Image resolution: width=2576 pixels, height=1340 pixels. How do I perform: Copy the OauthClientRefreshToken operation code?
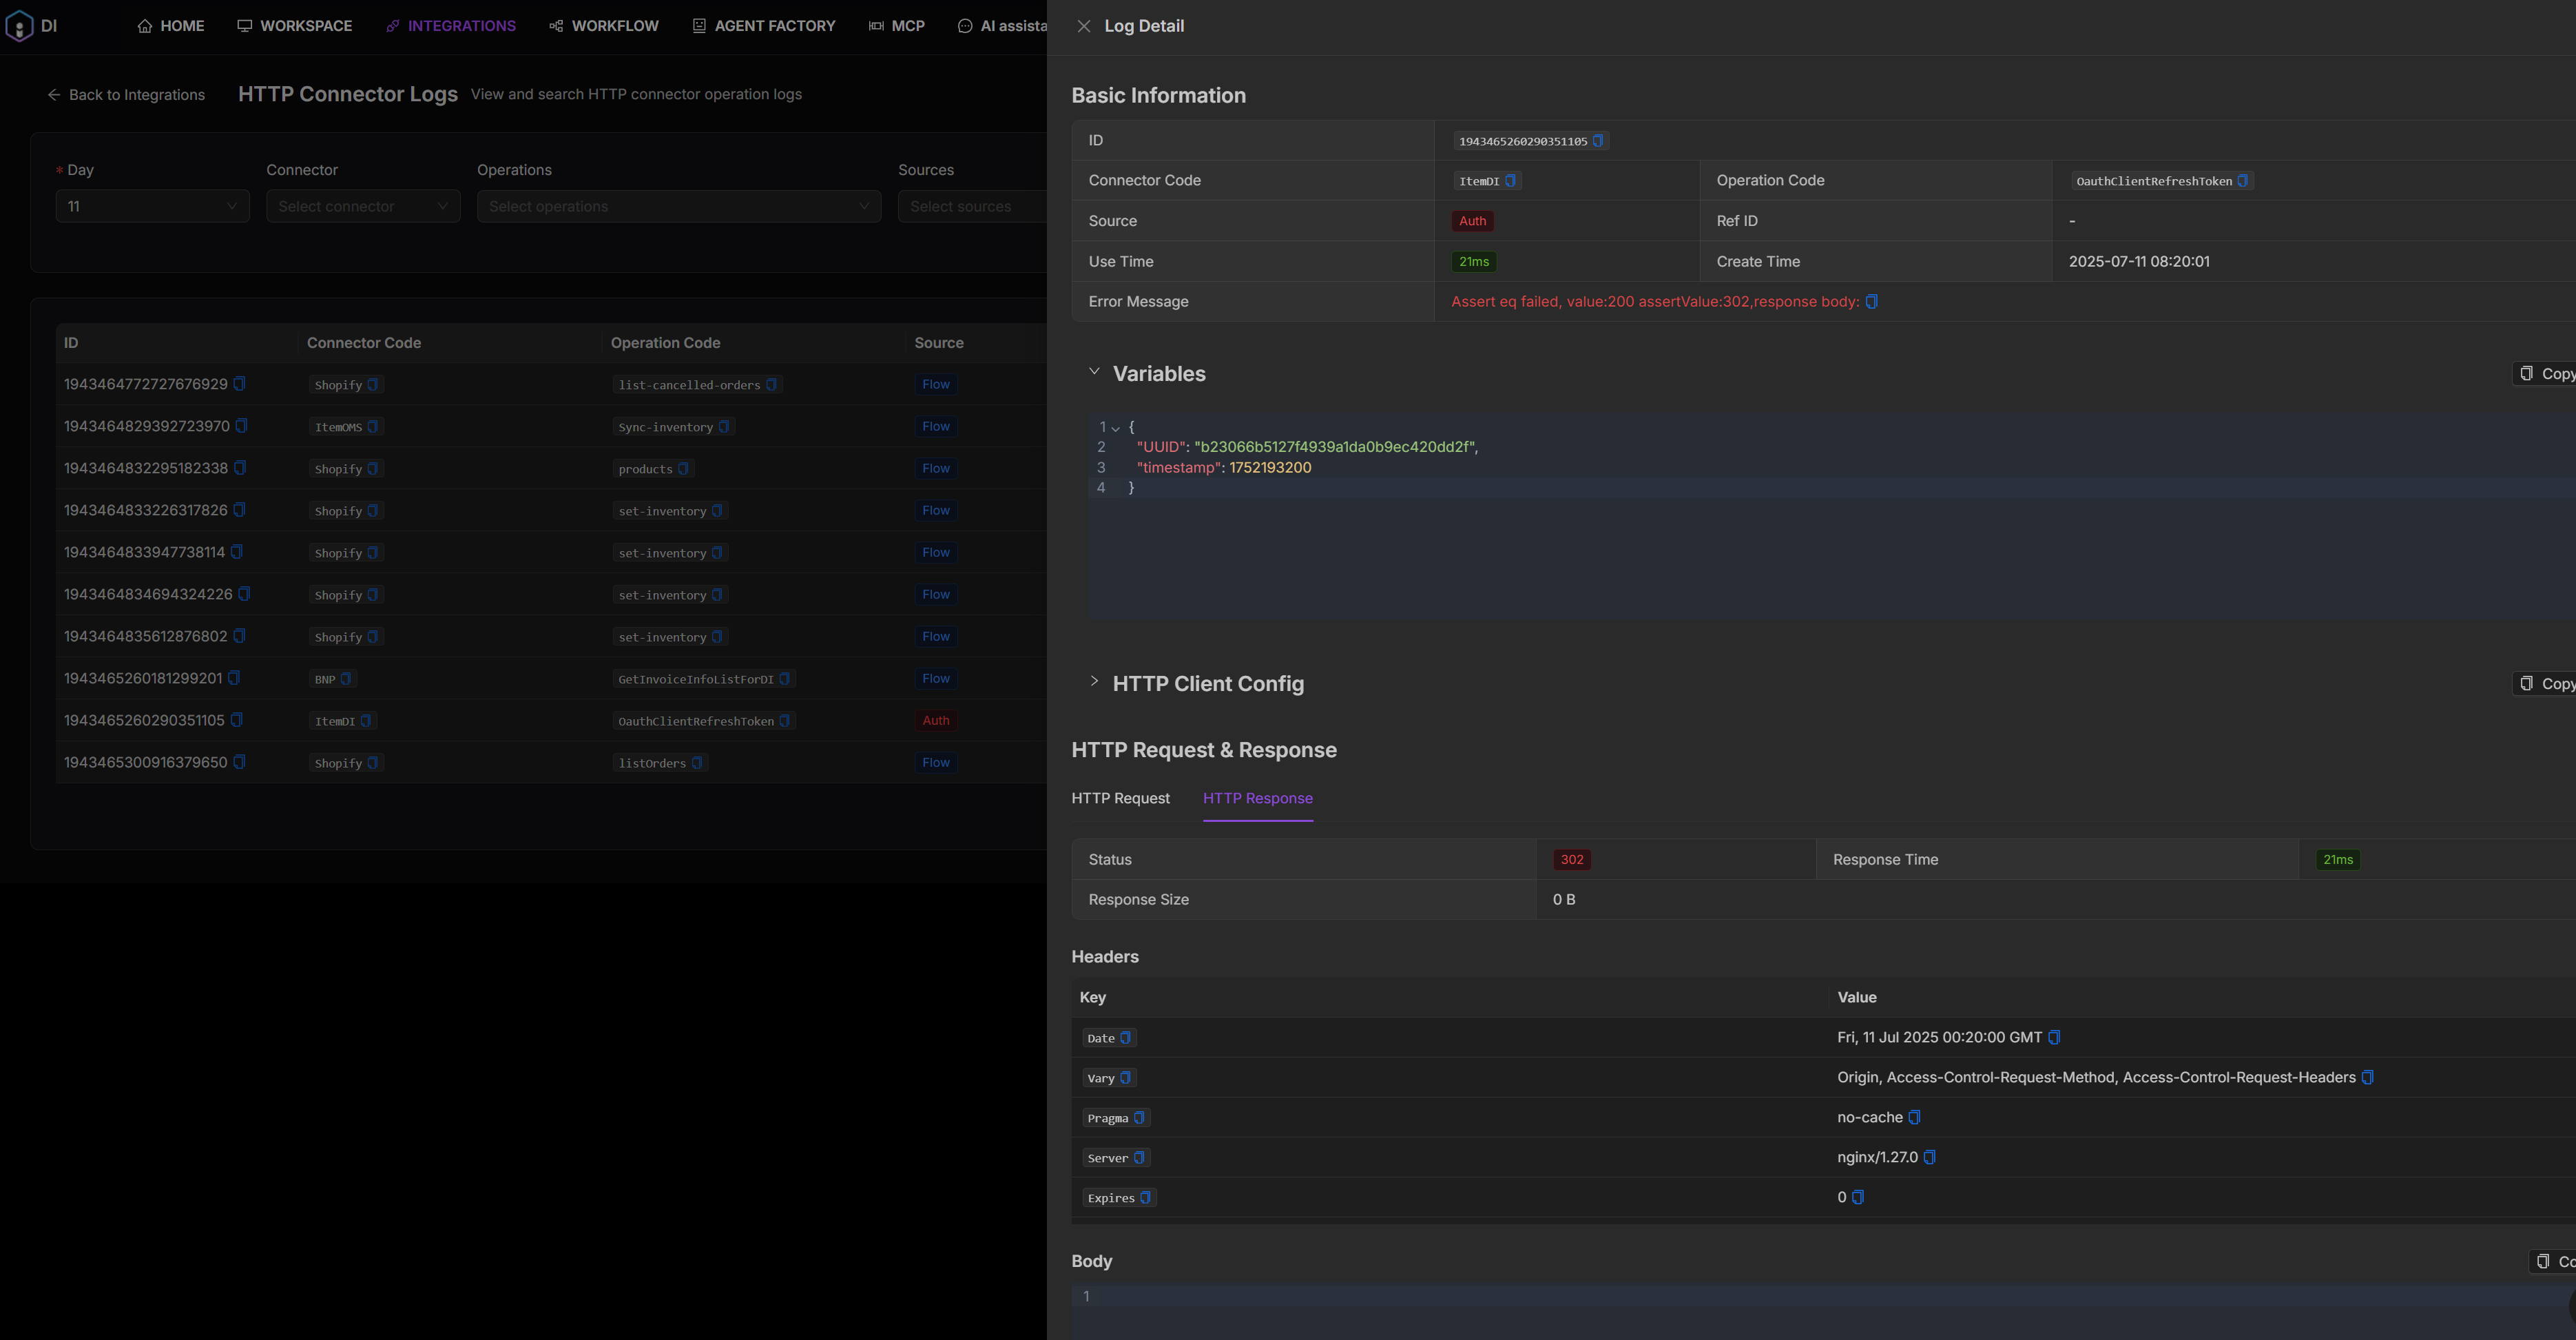(x=2242, y=181)
